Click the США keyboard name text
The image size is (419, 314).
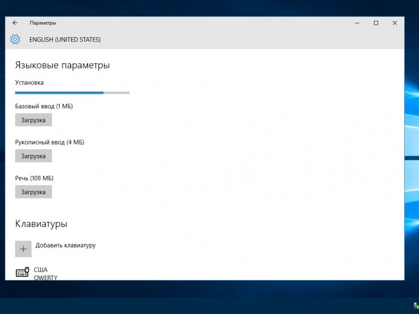click(x=41, y=270)
